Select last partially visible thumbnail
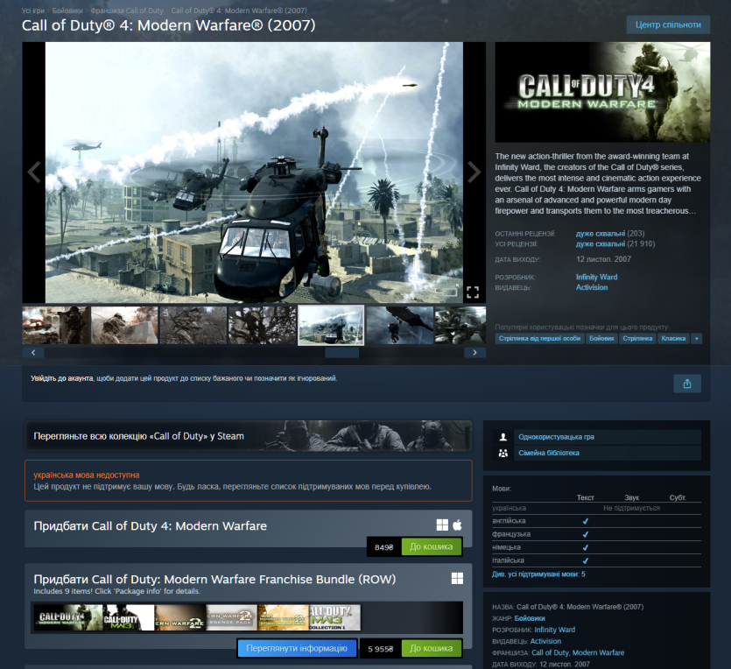 click(x=460, y=326)
